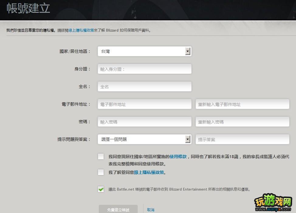296x213 pixels.
Task: Click the 提示問題與答案 label
Action: 74,139
